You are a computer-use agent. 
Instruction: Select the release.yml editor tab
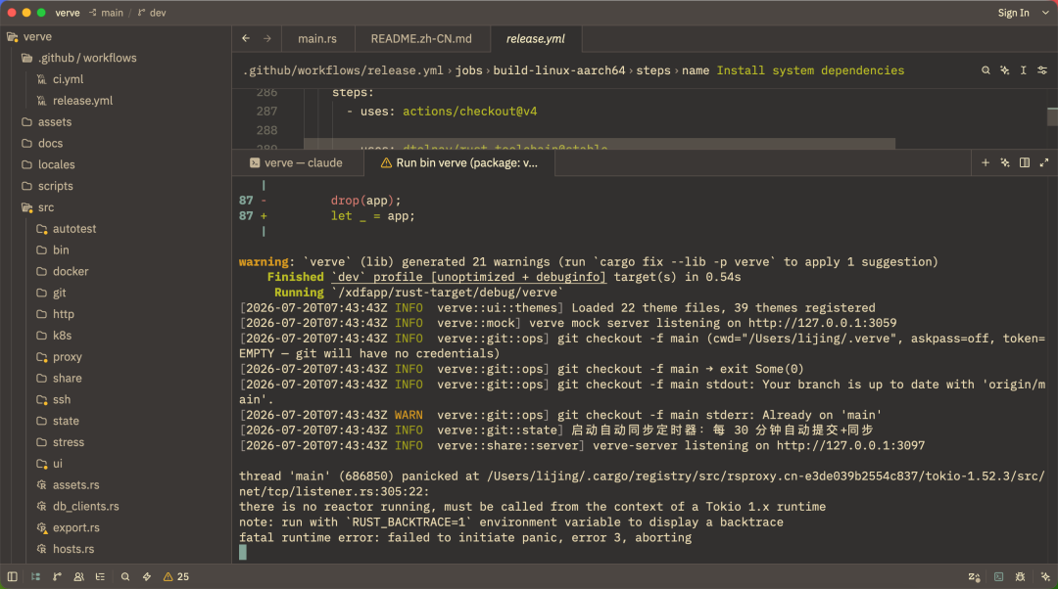pyautogui.click(x=536, y=38)
